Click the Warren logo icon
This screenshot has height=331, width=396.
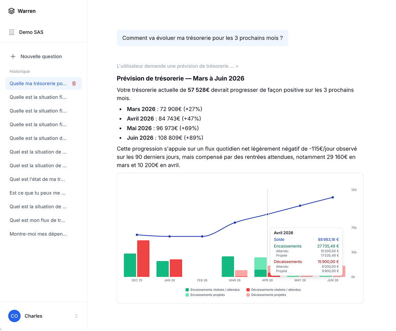click(11, 11)
